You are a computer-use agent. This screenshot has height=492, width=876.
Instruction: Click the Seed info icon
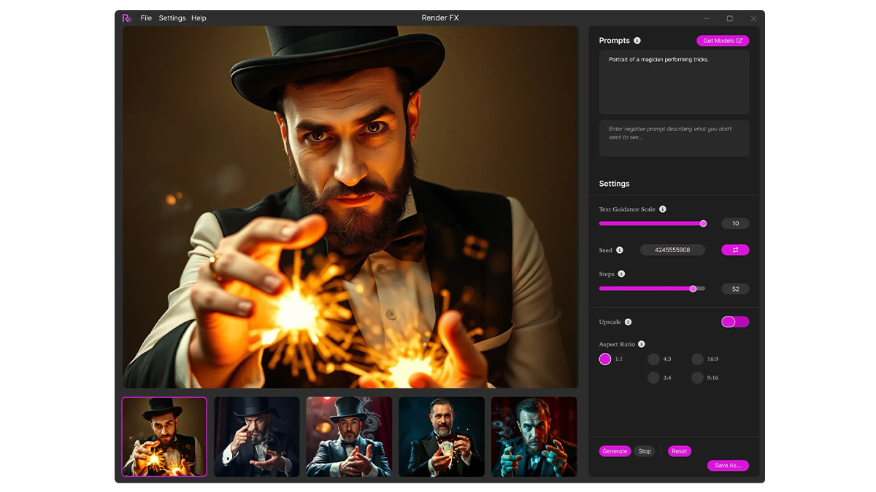click(620, 250)
